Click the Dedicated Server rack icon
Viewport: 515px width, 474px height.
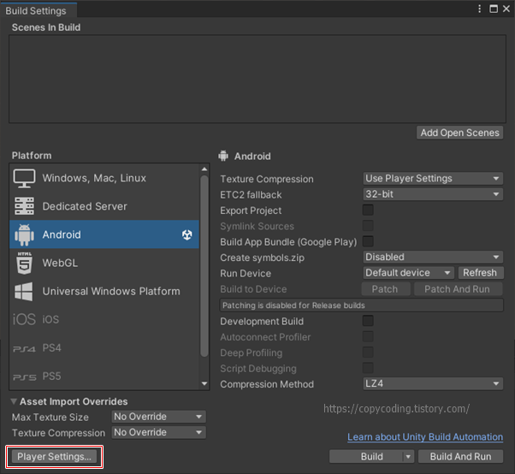point(24,206)
